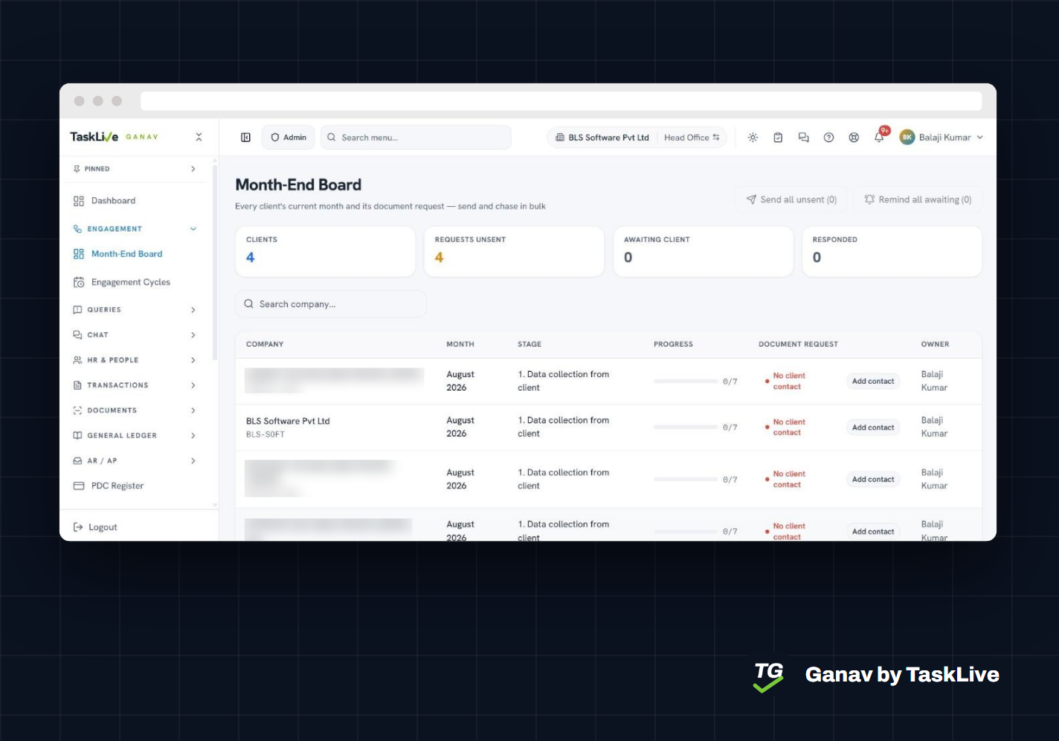The image size is (1059, 741).
Task: Click the magnifier icon in Search menu
Action: [332, 138]
